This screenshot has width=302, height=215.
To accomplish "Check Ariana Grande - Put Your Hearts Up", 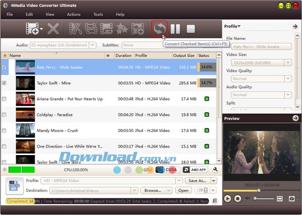I will (4, 99).
